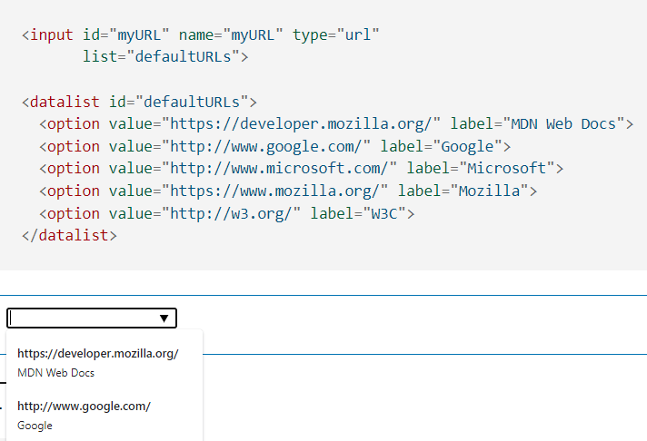This screenshot has width=647, height=441.
Task: Click the label="MDN Web Docs" attribute in the code
Action: (x=537, y=124)
